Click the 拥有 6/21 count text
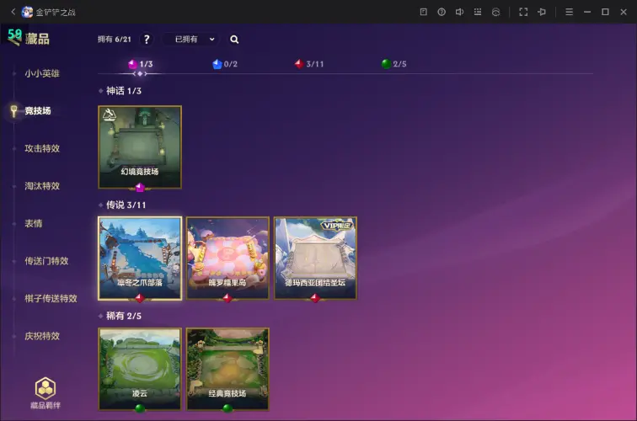This screenshot has width=637, height=421. point(114,40)
